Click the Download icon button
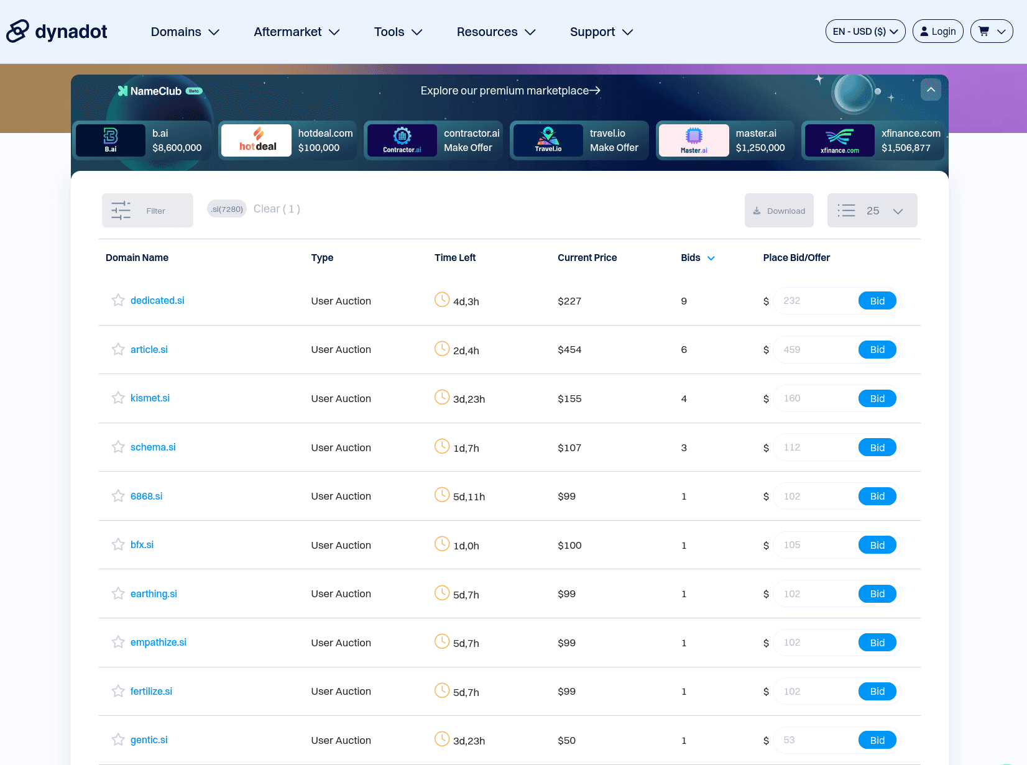This screenshot has height=765, width=1027. 779,211
